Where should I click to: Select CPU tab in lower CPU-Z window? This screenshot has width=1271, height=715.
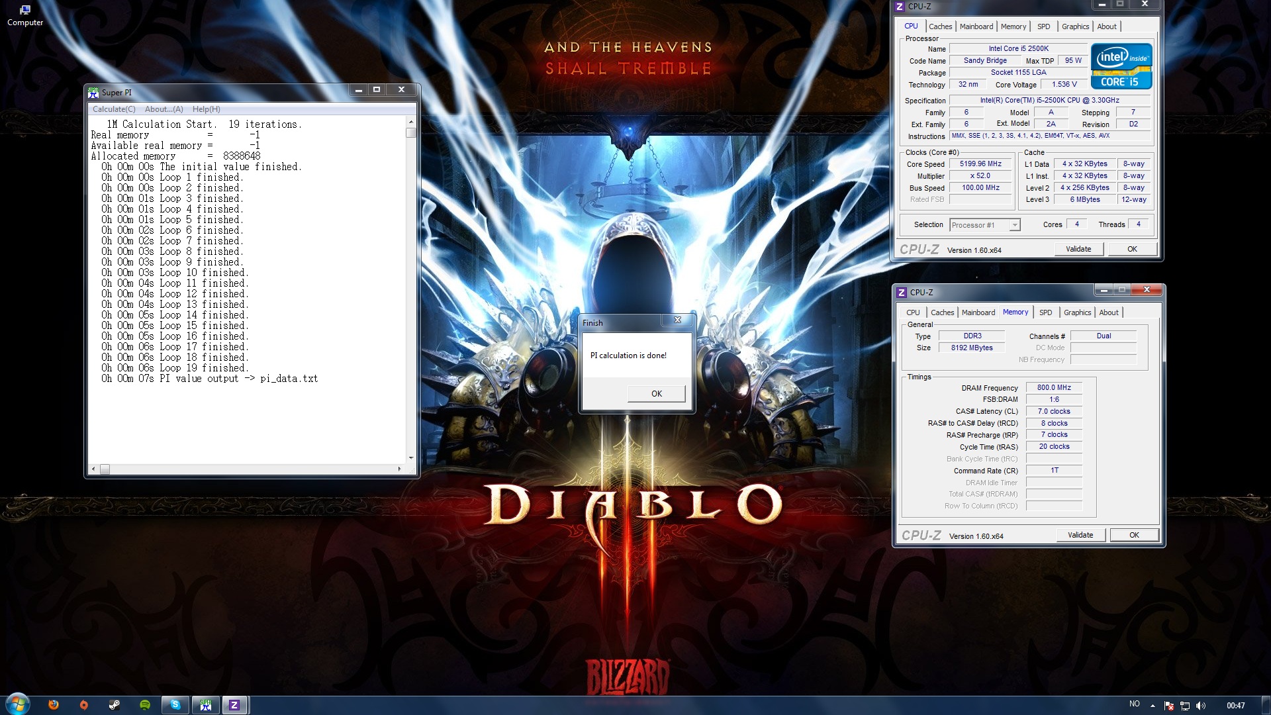click(x=913, y=312)
